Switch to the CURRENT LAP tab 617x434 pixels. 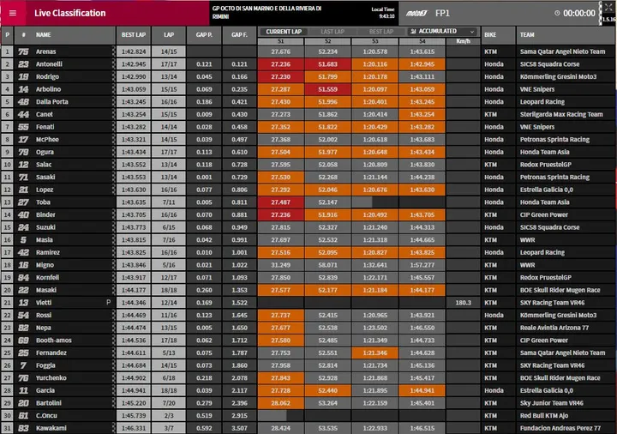(284, 32)
